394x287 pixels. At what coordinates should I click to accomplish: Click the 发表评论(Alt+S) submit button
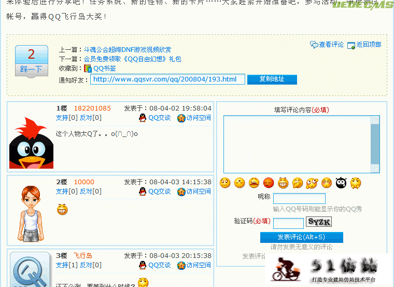(x=302, y=237)
